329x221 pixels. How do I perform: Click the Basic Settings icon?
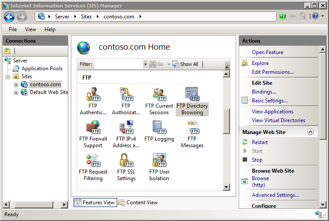click(x=244, y=100)
